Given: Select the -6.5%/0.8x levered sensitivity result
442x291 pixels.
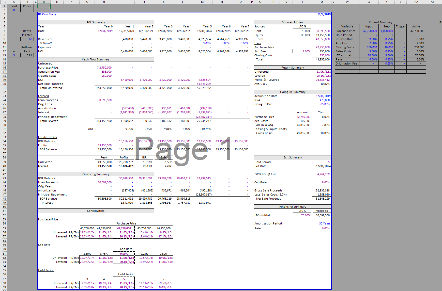Looking at the screenshot, I should (x=87, y=287).
